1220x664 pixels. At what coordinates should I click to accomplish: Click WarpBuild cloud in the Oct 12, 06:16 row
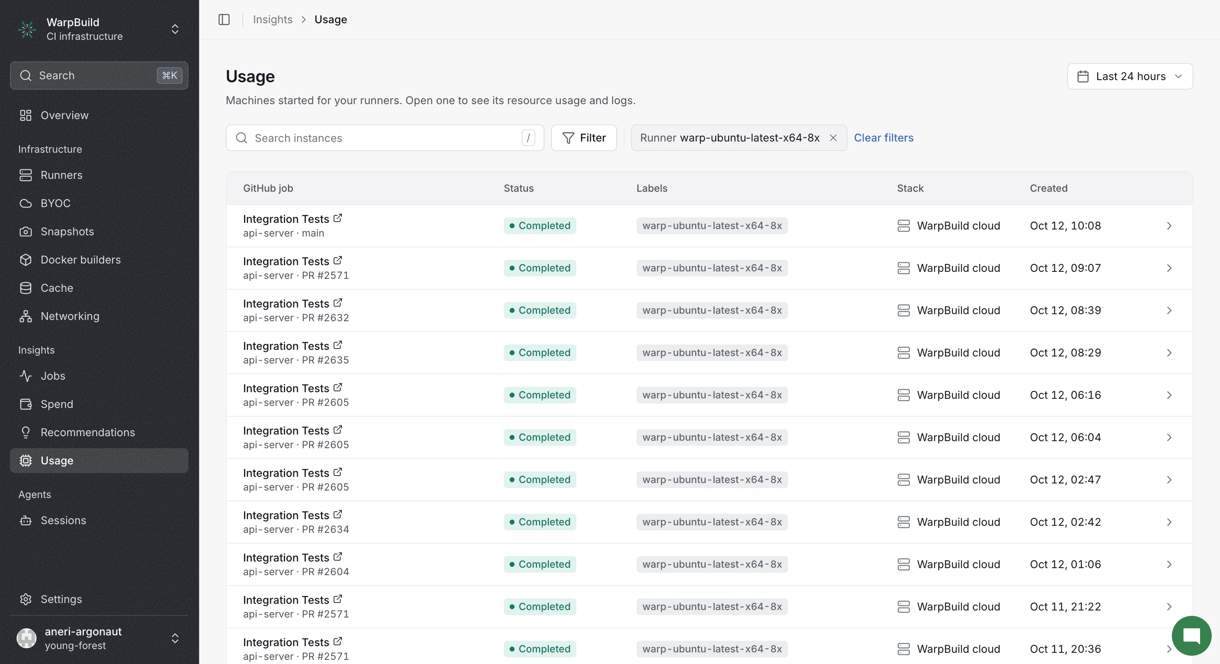(958, 395)
